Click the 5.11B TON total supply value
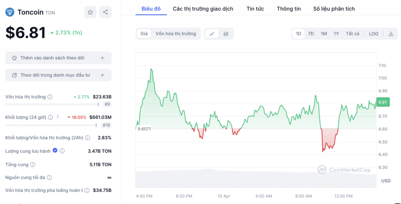The image size is (401, 204). [101, 164]
